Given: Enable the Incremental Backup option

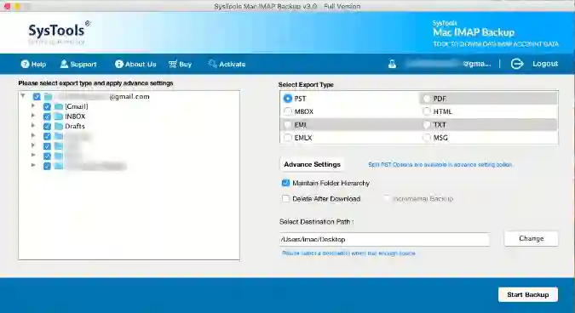Looking at the screenshot, I should [387, 198].
